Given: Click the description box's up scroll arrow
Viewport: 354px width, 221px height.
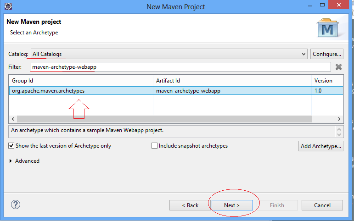Looking at the screenshot, I should [339, 129].
